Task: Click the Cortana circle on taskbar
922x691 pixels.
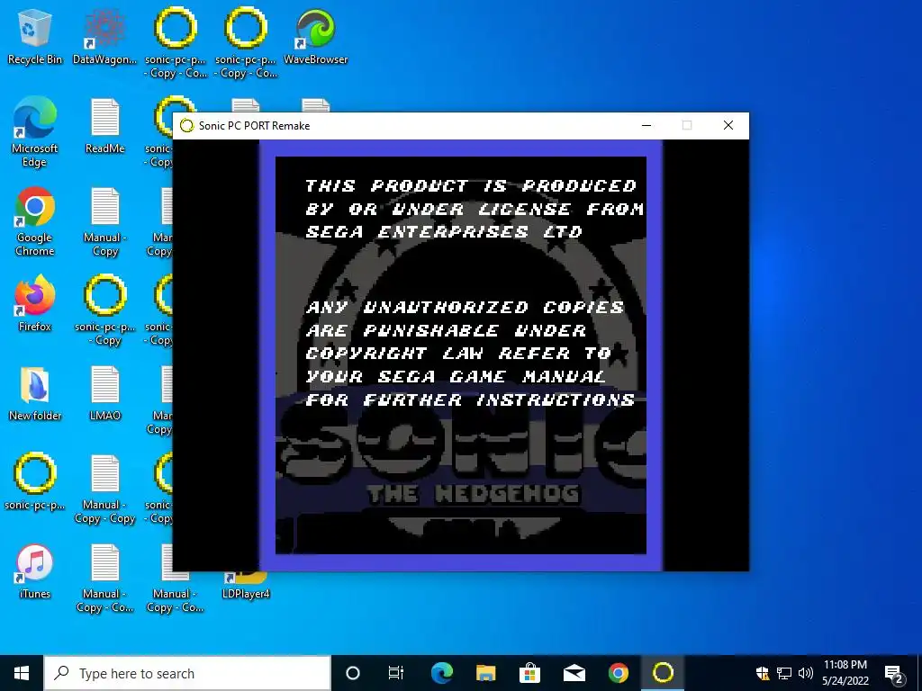Action: pyautogui.click(x=353, y=673)
